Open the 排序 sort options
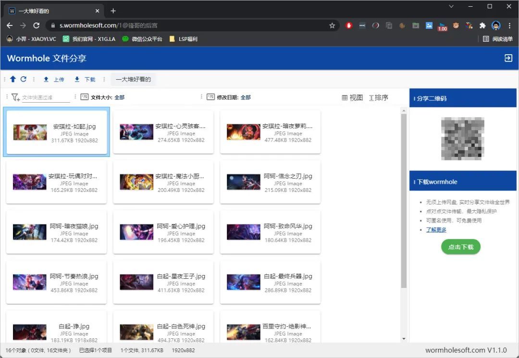 coord(378,97)
